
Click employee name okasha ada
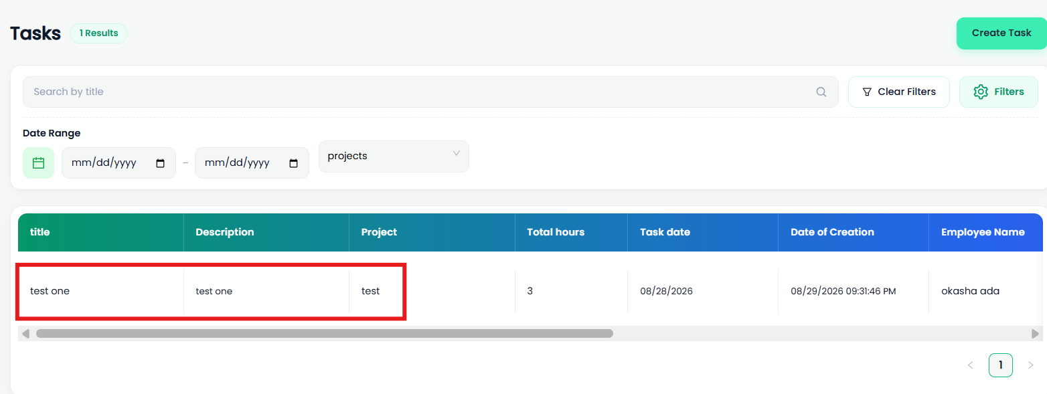tap(970, 291)
